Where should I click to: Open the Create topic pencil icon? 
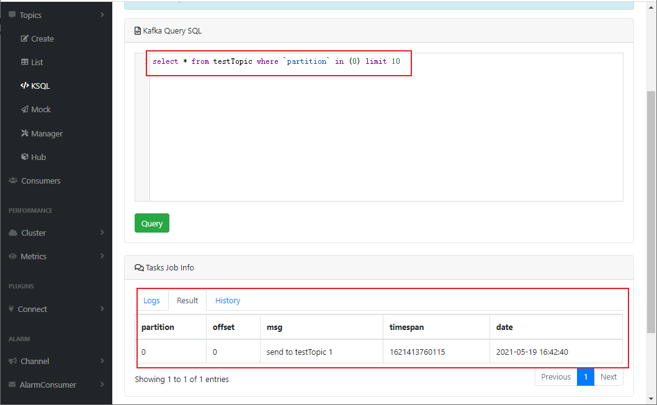point(25,38)
